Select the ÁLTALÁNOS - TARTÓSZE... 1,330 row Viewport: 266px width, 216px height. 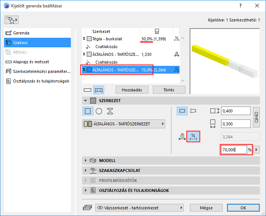131,54
